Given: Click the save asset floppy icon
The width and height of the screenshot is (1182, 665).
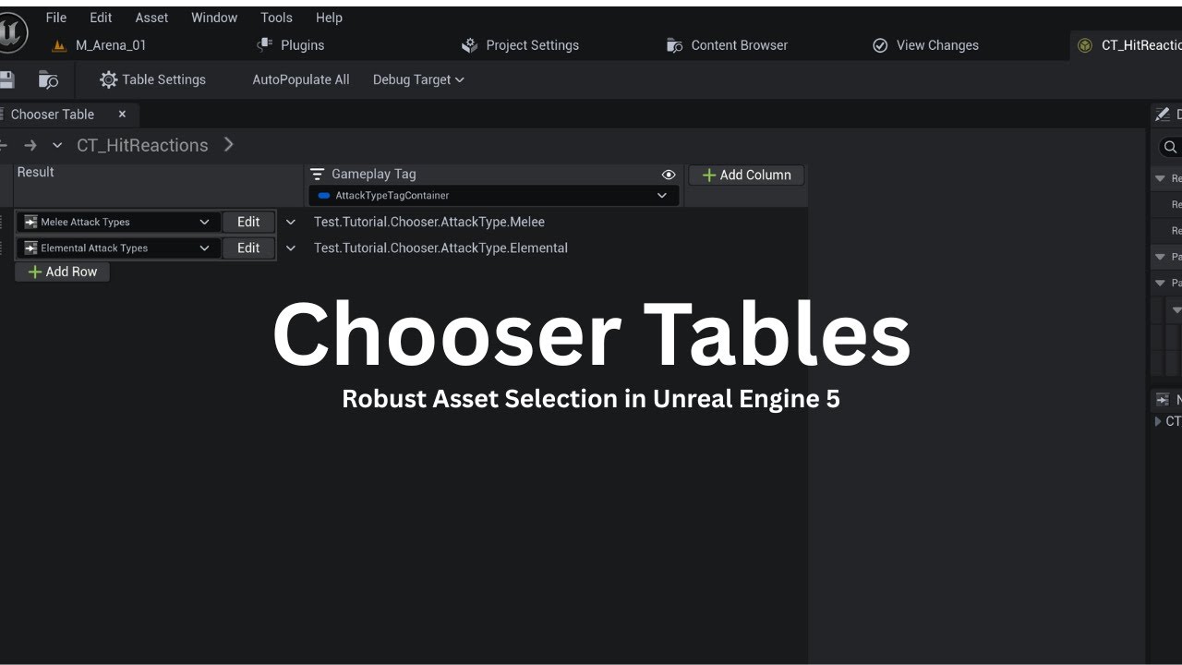Looking at the screenshot, I should (6, 79).
